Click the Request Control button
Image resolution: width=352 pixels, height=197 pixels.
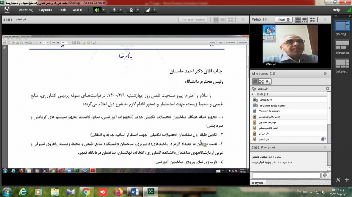coord(193,19)
